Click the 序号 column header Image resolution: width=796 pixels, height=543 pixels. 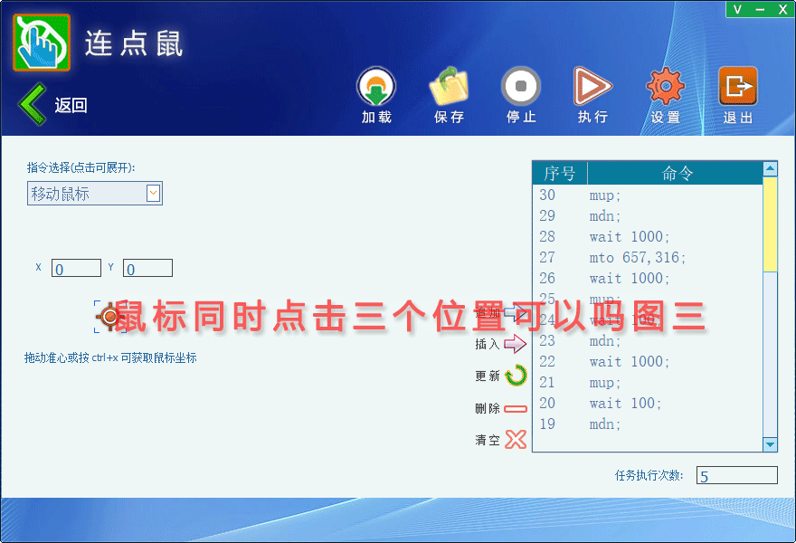(x=559, y=173)
